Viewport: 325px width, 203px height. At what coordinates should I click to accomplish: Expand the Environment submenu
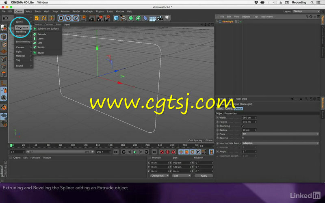[x=24, y=42]
